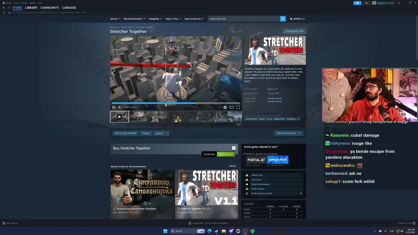Open Steam Achievements feature link
Screen dimensions: 418x235
(260, 184)
